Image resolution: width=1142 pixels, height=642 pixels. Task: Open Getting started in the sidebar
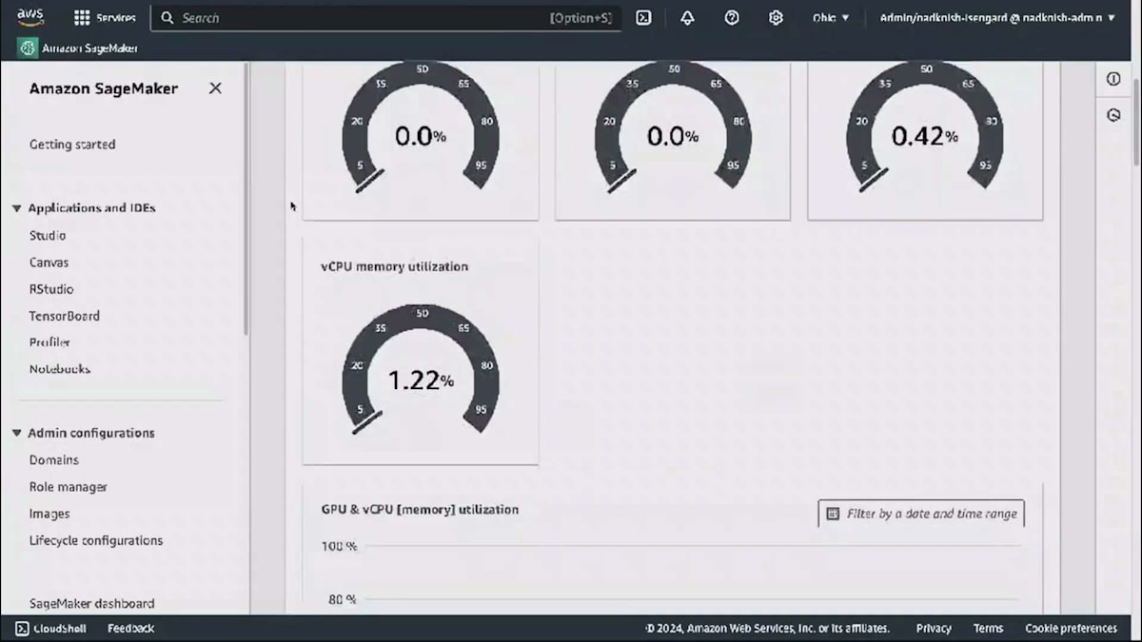(72, 145)
